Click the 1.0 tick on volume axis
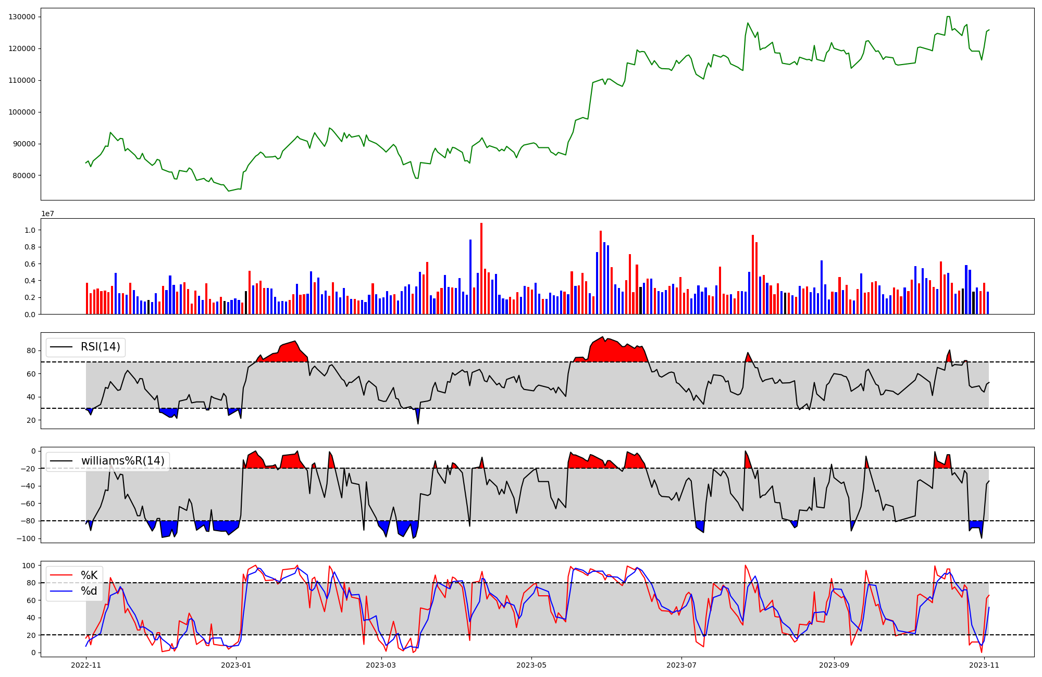Screen dimensions: 1042x677 (x=30, y=230)
